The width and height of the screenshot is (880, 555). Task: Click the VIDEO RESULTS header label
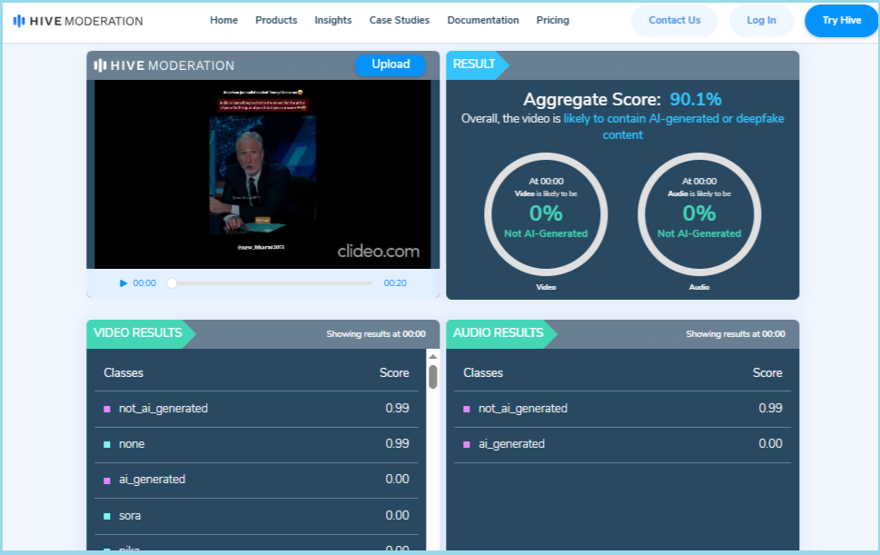click(x=137, y=333)
